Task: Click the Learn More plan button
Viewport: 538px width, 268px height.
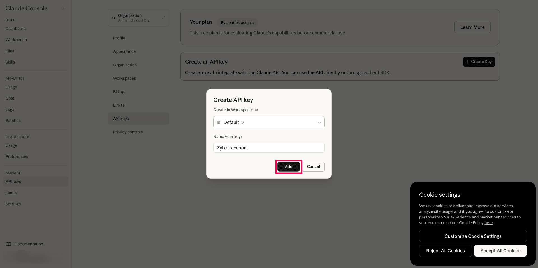Action: point(472,27)
